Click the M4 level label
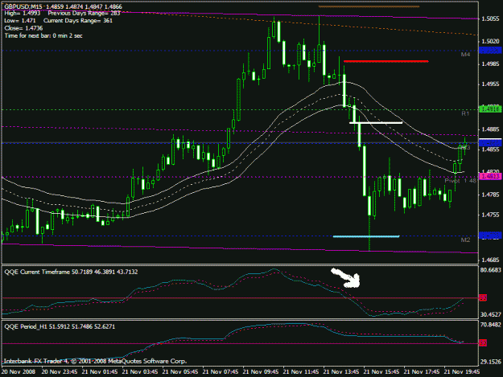Viewport: 503px width, 377px height. pos(465,55)
